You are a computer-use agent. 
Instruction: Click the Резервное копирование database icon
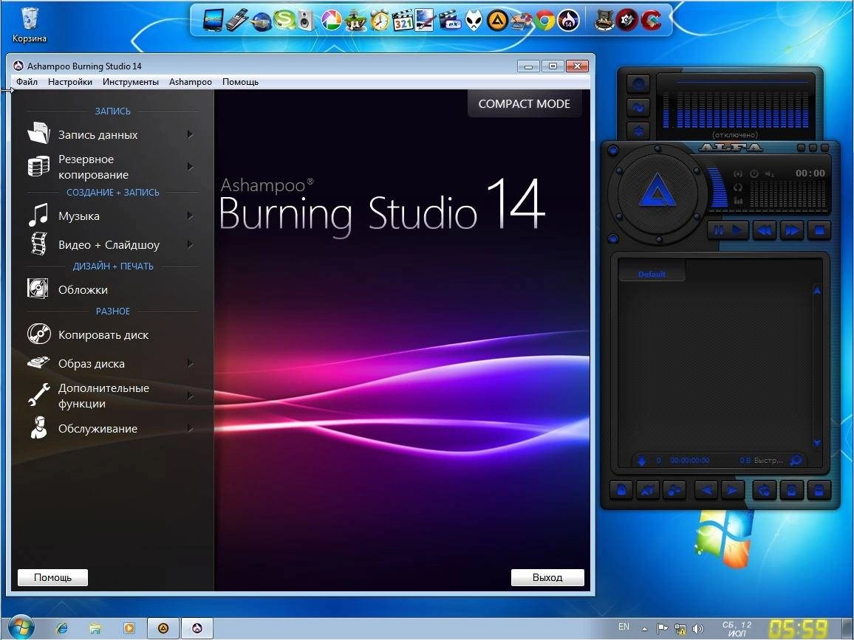(x=38, y=167)
